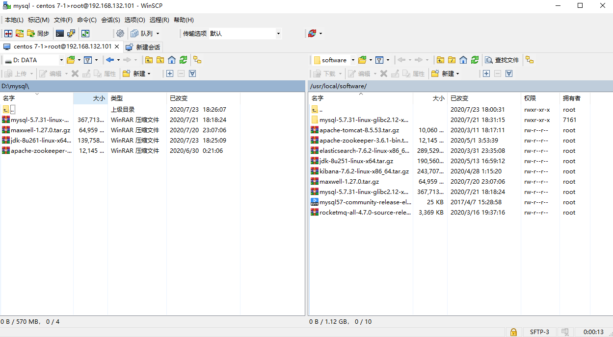Open preferences gear icon

(x=120, y=34)
